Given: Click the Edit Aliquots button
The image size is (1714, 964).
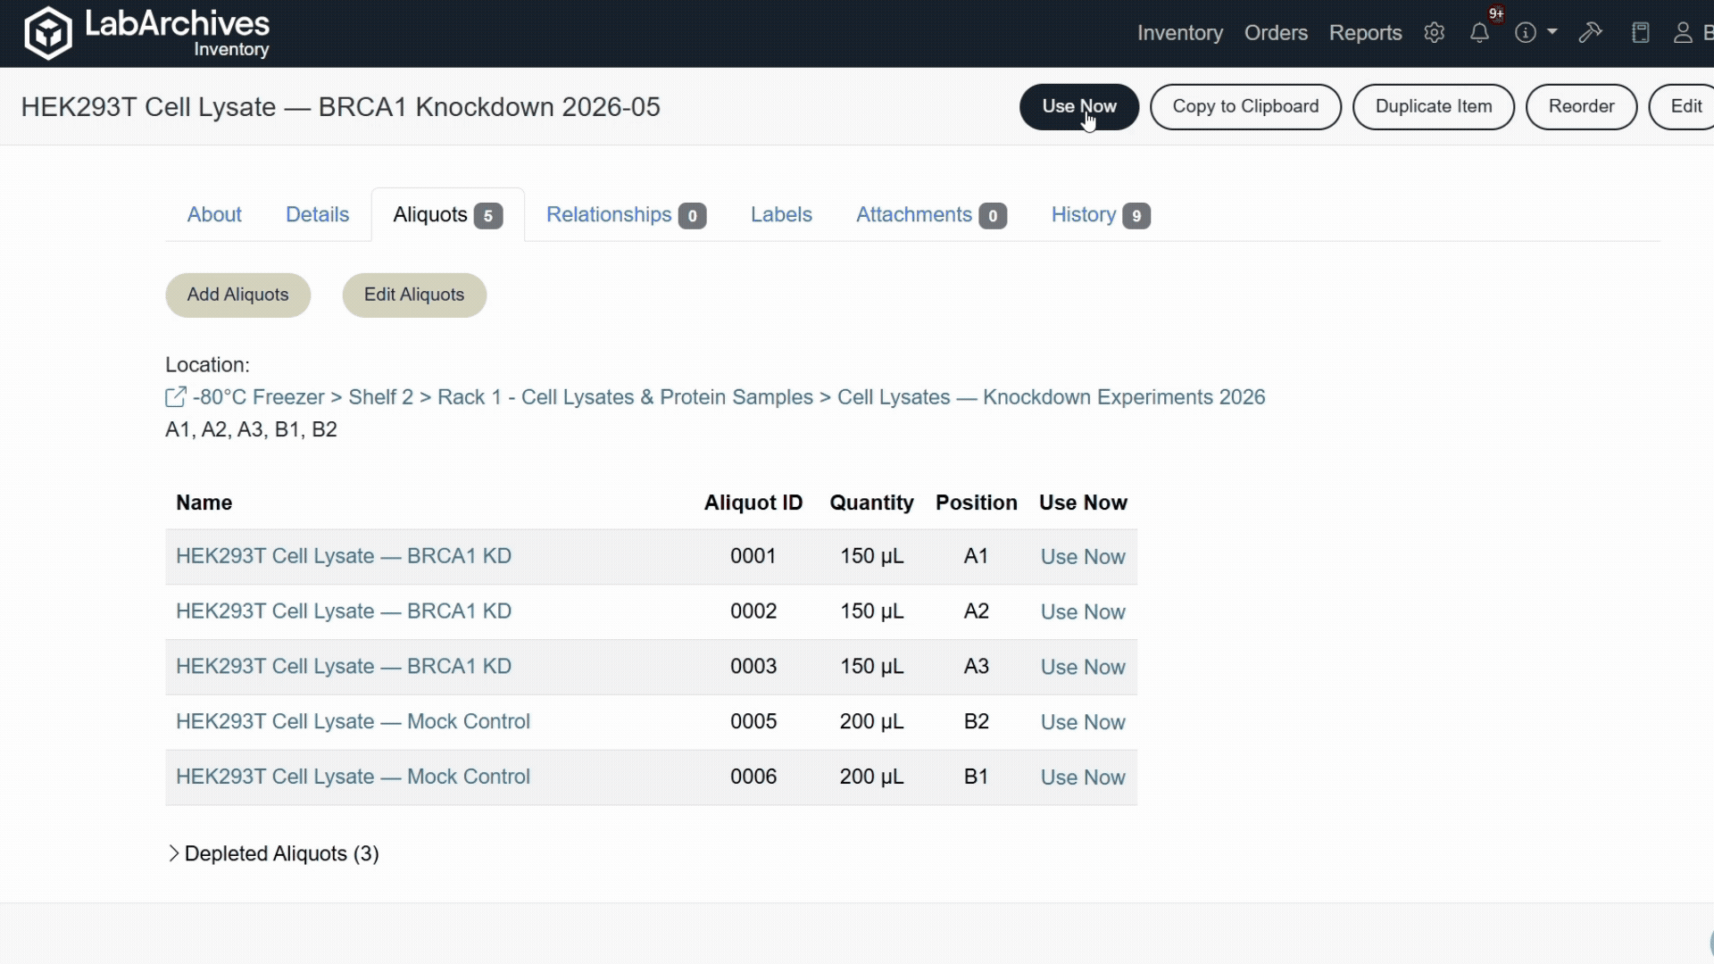Looking at the screenshot, I should [x=414, y=295].
